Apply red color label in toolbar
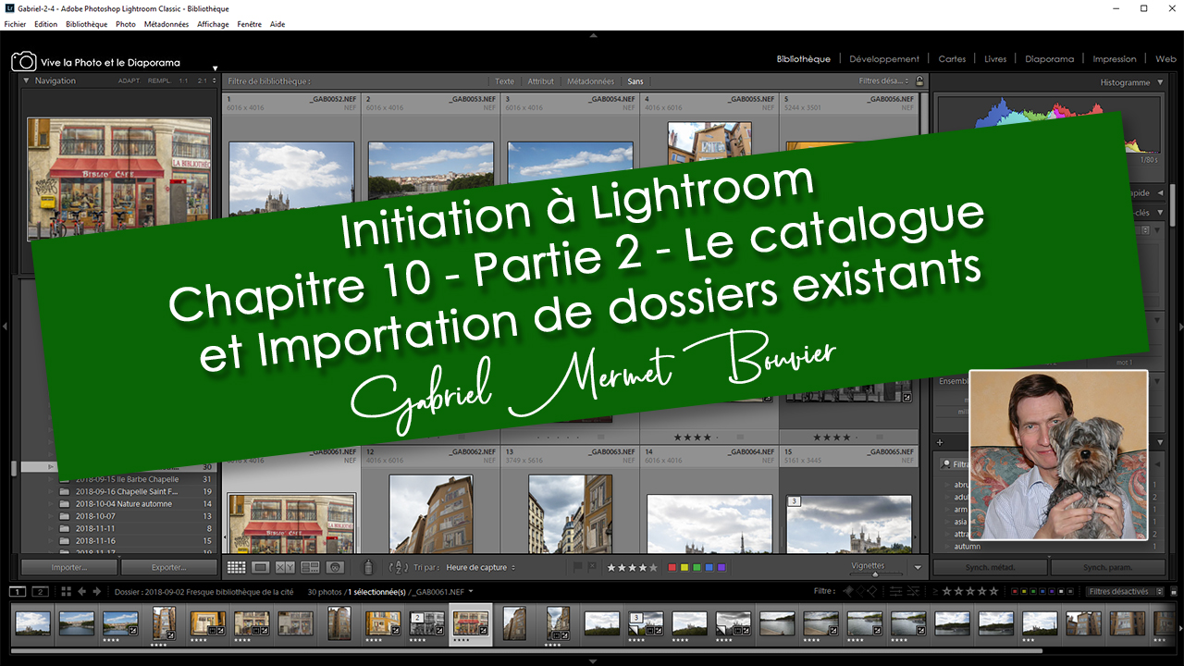 [x=672, y=567]
